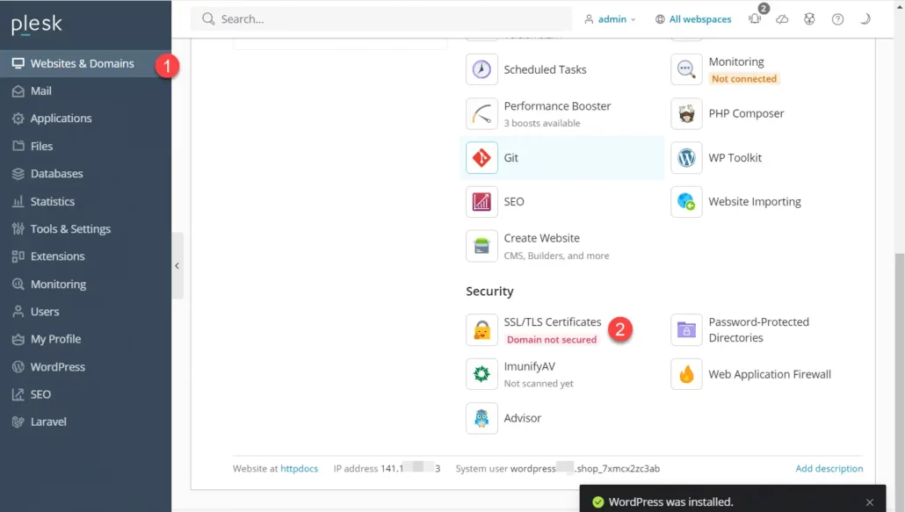Click the Scheduled Tasks label
The image size is (905, 512).
[x=545, y=69]
